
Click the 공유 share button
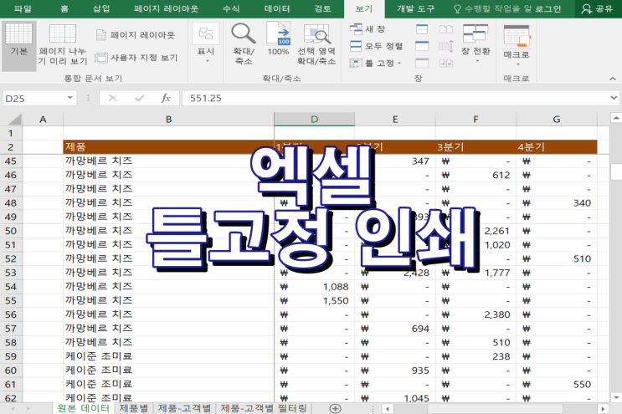598,8
